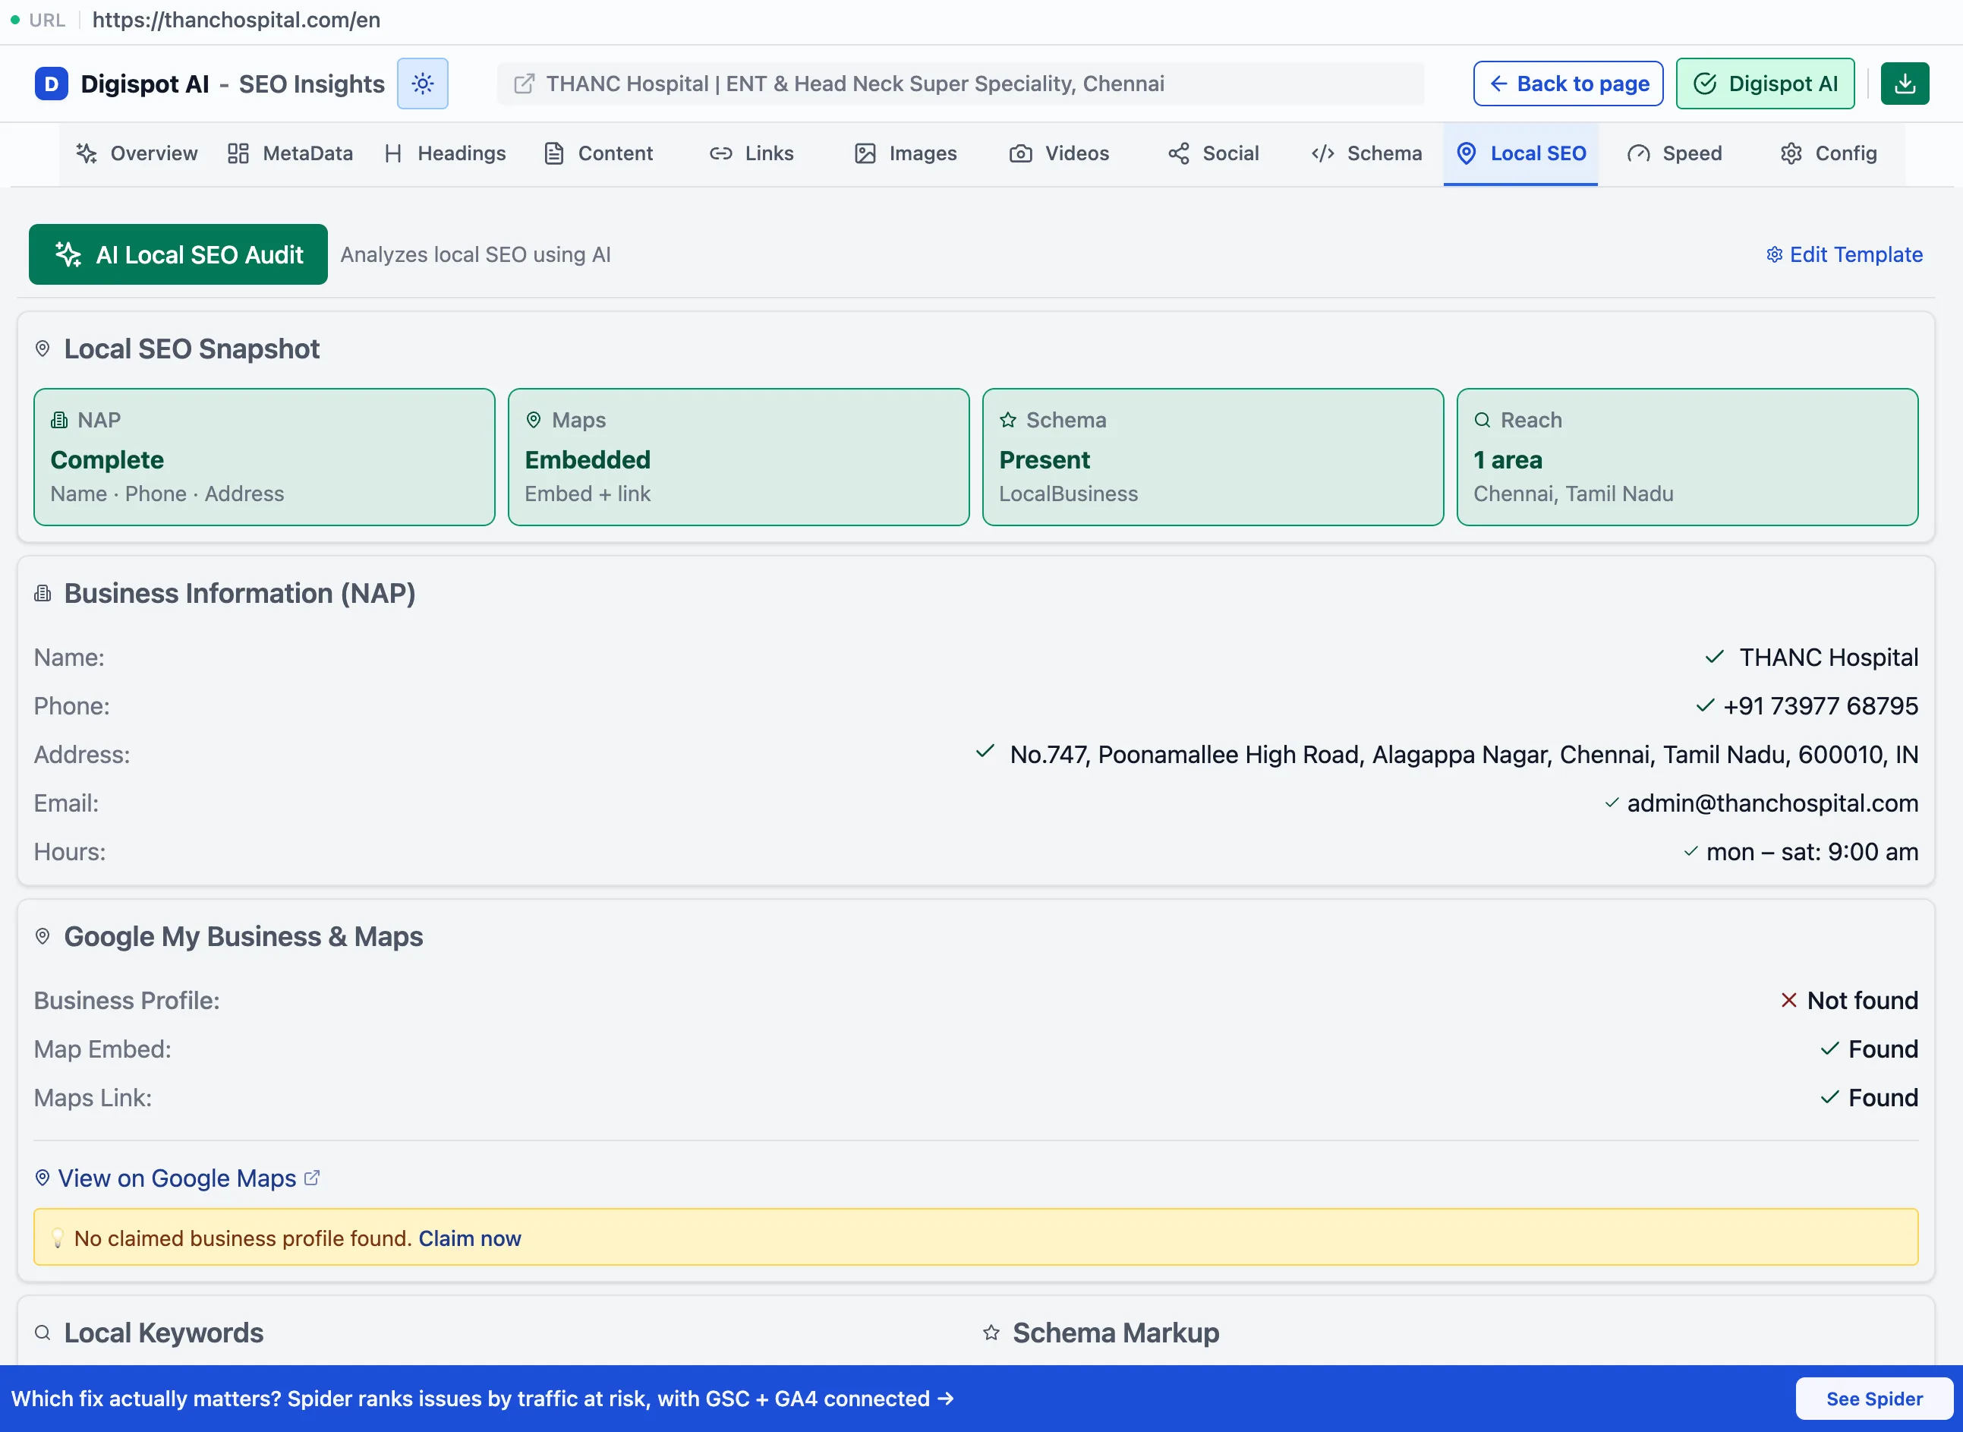Click the Spider promo banner text
Image resolution: width=1963 pixels, height=1432 pixels.
point(483,1398)
